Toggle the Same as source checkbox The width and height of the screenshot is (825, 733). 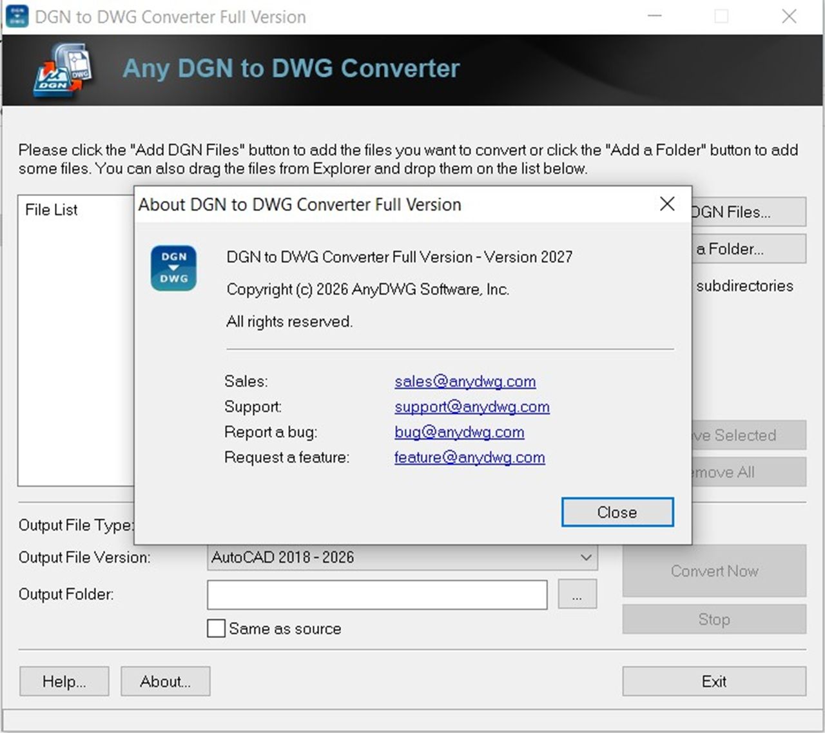tap(216, 628)
